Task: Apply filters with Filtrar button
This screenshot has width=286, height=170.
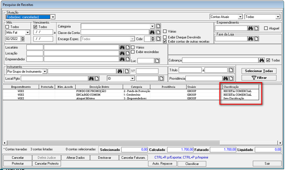Action: (259, 78)
